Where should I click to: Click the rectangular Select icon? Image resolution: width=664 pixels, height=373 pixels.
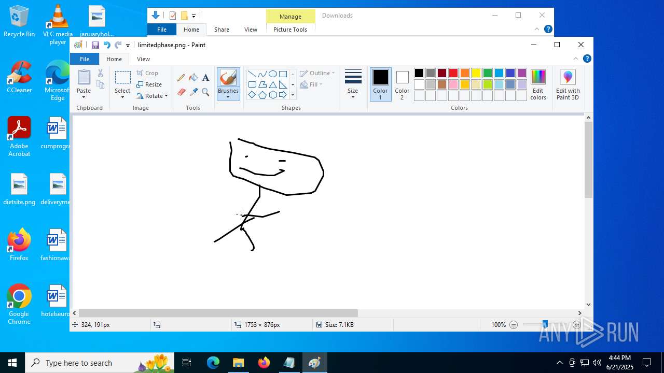(x=122, y=78)
